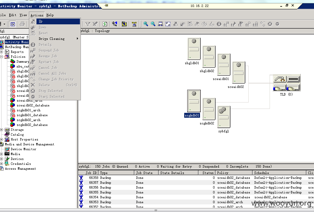Expand the Reports tree node
The width and height of the screenshot is (314, 212).
click(x=2, y=52)
